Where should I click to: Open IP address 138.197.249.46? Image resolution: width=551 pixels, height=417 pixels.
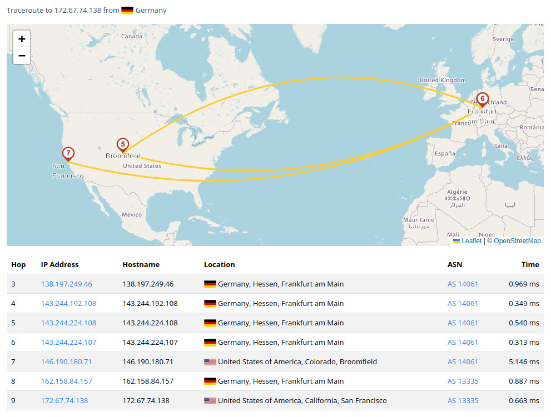coord(66,284)
